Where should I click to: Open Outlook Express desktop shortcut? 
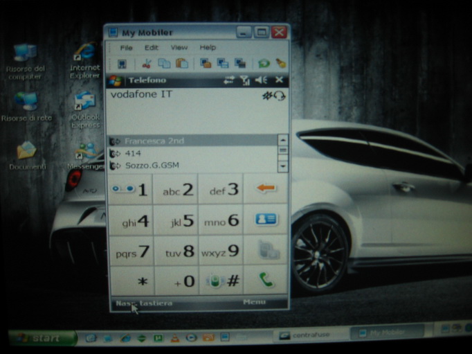(x=86, y=110)
